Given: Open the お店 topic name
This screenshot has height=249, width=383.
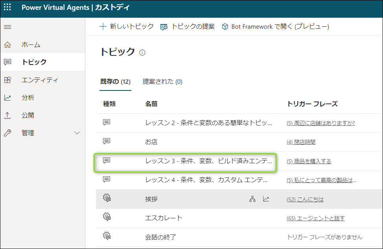Looking at the screenshot, I should 151,142.
